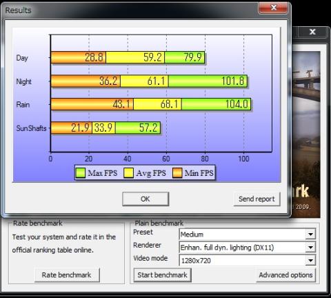This screenshot has width=331, height=298.
Task: Open the Preset dropdown showing Medium
Action: pyautogui.click(x=247, y=235)
